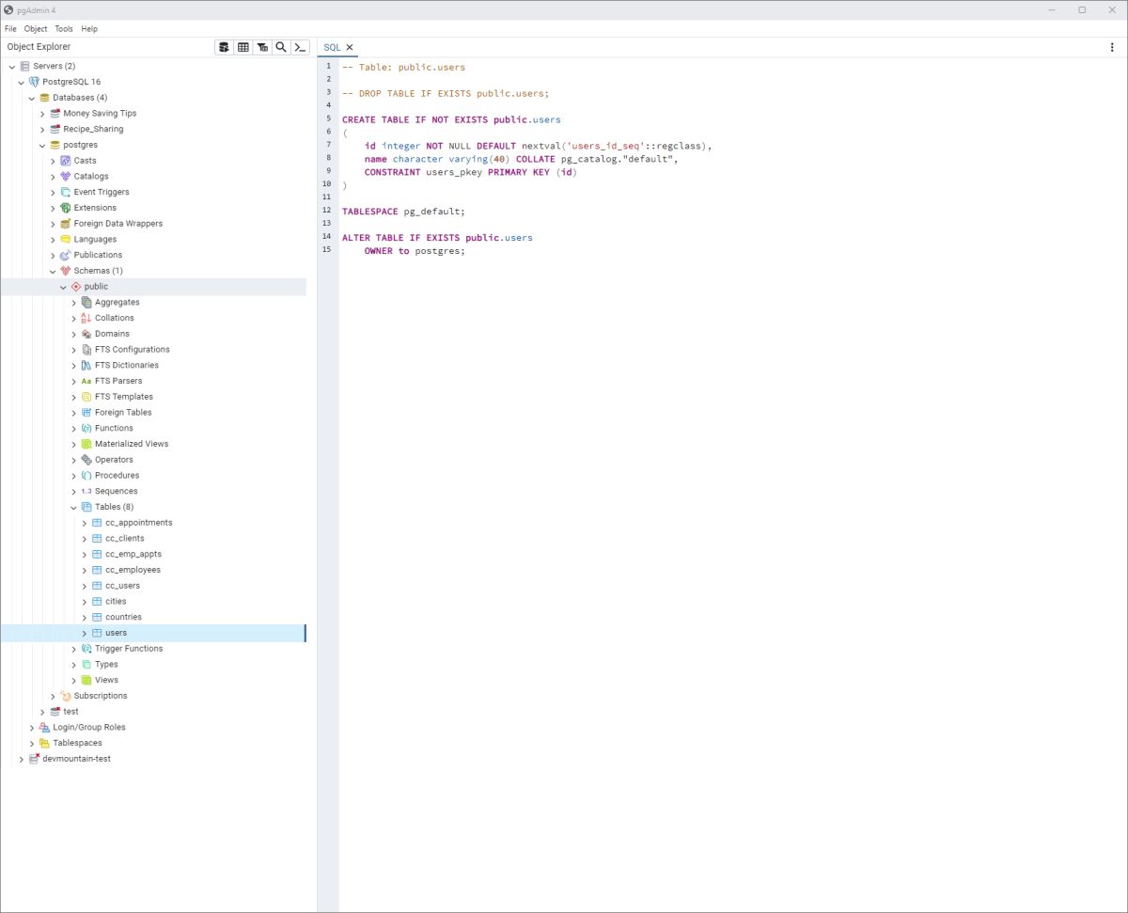Click the Collations node icon
This screenshot has width=1128, height=913.
[x=86, y=318]
